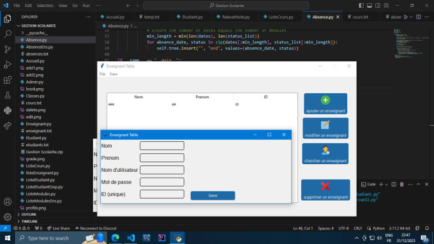This screenshot has width=434, height=244.
Task: Open the run button dropdown arrow
Action: point(411,17)
